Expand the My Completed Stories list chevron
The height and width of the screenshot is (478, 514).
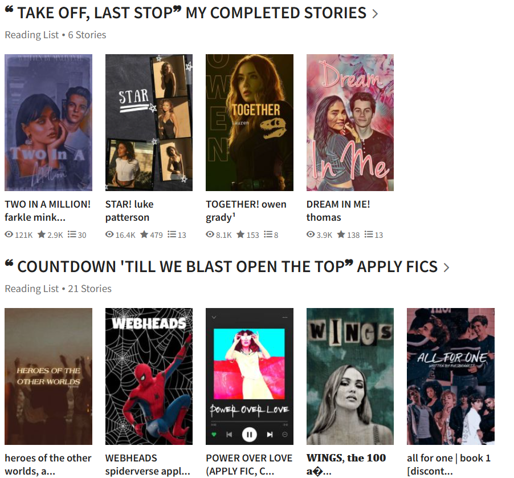point(375,14)
